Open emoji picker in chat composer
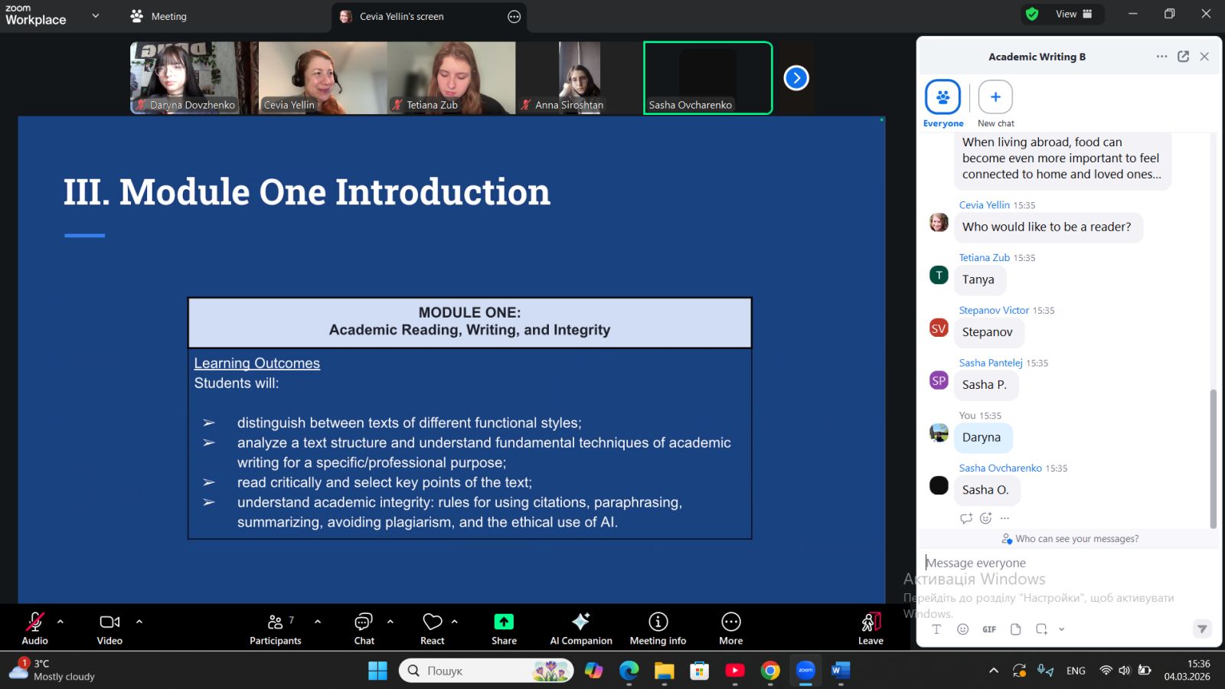Image resolution: width=1225 pixels, height=689 pixels. (x=963, y=629)
